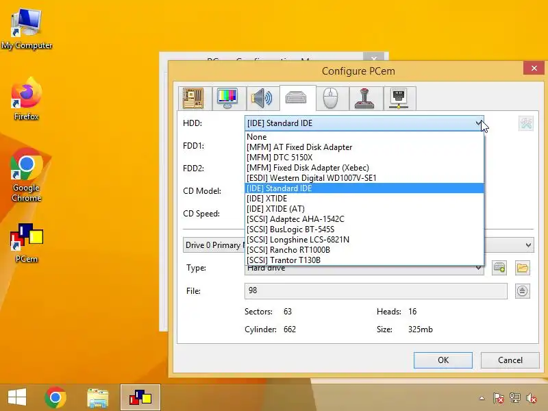Viewport: 548px width, 411px height.
Task: Select [SCSI] Adaptec AHA-1542C
Action: pos(364,219)
